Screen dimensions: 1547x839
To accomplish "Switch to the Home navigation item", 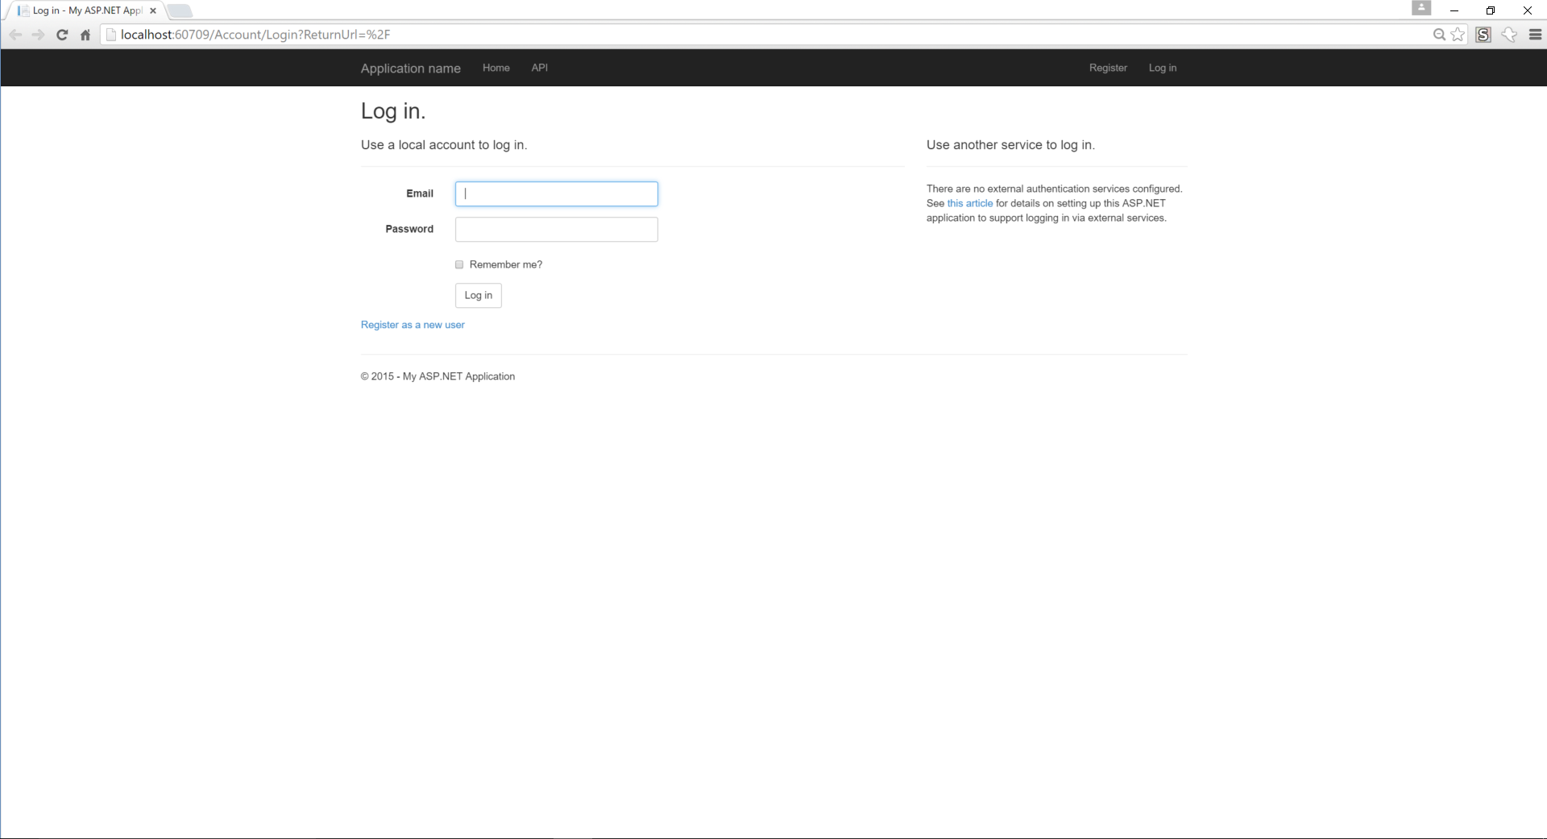I will (x=496, y=68).
